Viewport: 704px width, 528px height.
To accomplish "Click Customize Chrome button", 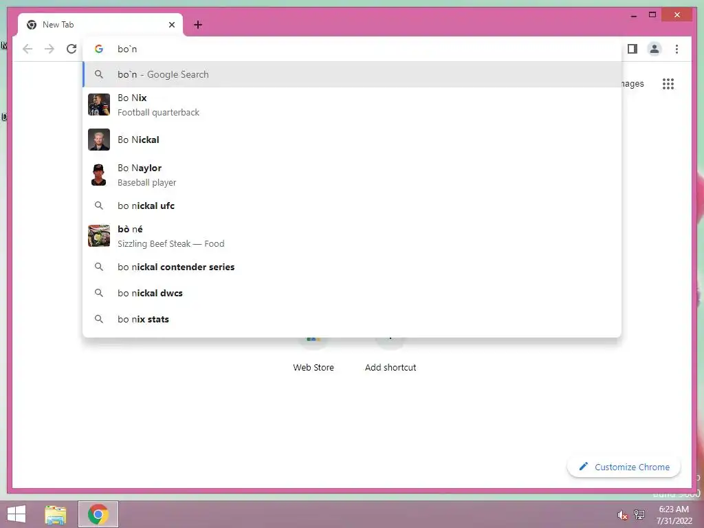I will pos(624,467).
